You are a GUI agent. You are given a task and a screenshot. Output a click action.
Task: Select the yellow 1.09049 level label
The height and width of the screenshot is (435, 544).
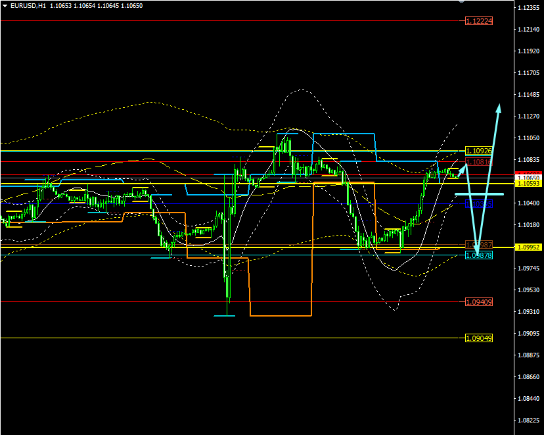(479, 338)
